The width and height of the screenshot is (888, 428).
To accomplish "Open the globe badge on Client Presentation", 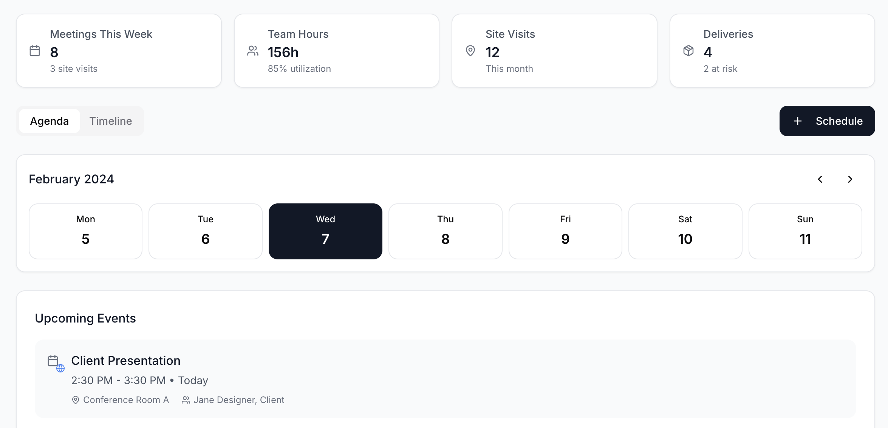I will click(60, 368).
